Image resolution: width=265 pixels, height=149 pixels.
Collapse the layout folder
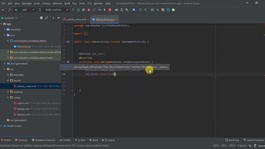click(x=8, y=81)
